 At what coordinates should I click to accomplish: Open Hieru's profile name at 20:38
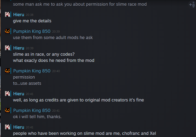[x=19, y=15]
